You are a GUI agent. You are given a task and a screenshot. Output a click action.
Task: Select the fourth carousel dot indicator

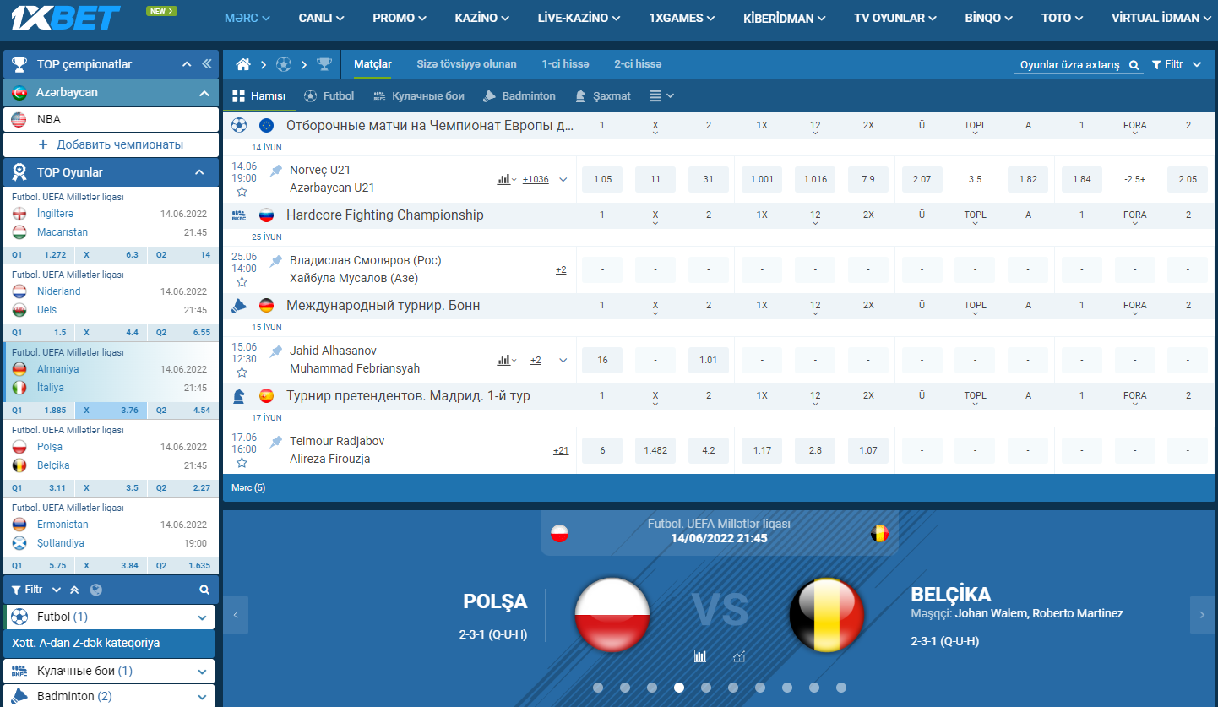(x=679, y=688)
